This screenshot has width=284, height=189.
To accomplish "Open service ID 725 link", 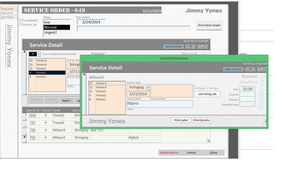I will point(32,123).
